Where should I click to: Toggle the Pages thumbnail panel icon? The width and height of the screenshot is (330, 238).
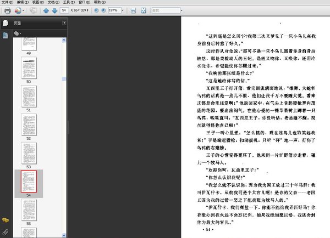coord(5,23)
